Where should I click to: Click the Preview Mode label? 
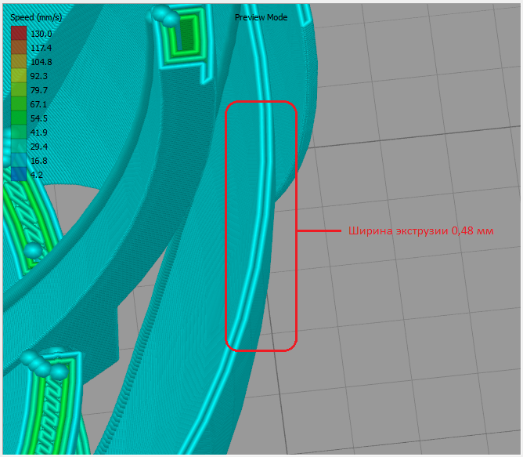coord(261,17)
